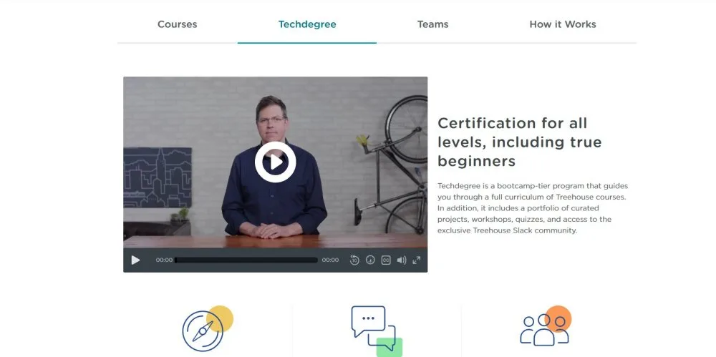
Task: Mute the video volume
Action: [x=402, y=260]
